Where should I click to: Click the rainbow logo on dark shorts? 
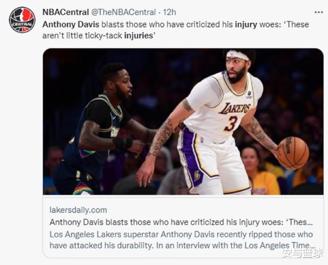click(x=82, y=188)
